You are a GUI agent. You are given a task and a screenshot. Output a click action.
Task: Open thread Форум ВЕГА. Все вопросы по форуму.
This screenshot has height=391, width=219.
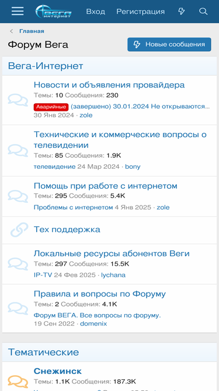pos(98,316)
